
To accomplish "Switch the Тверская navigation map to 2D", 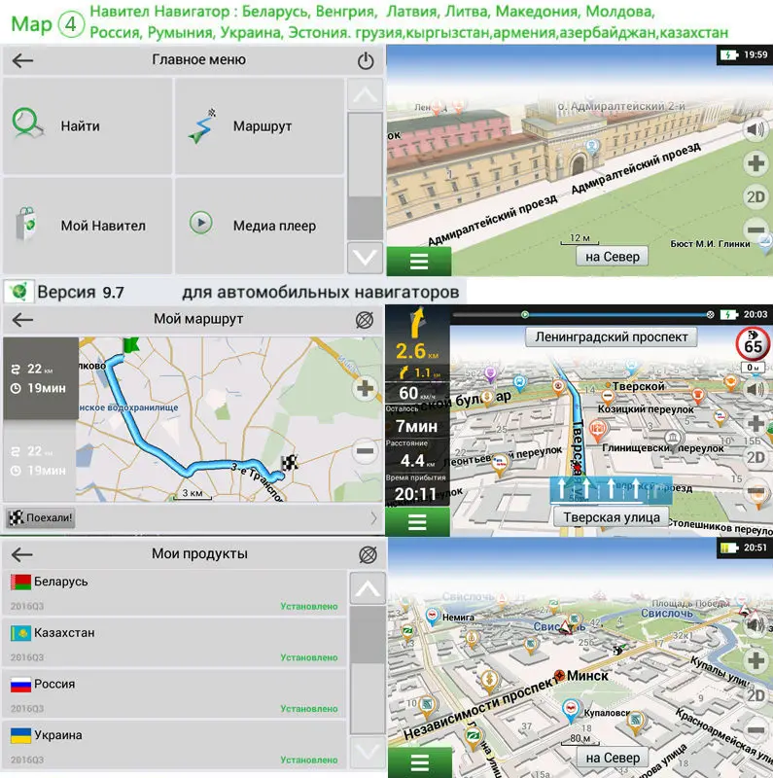I will click(755, 457).
